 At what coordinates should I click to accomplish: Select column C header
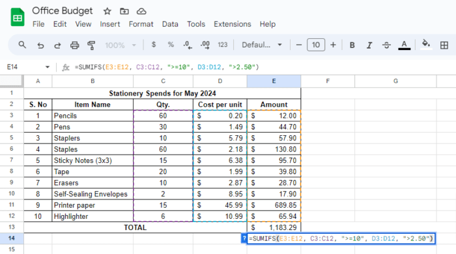[163, 81]
